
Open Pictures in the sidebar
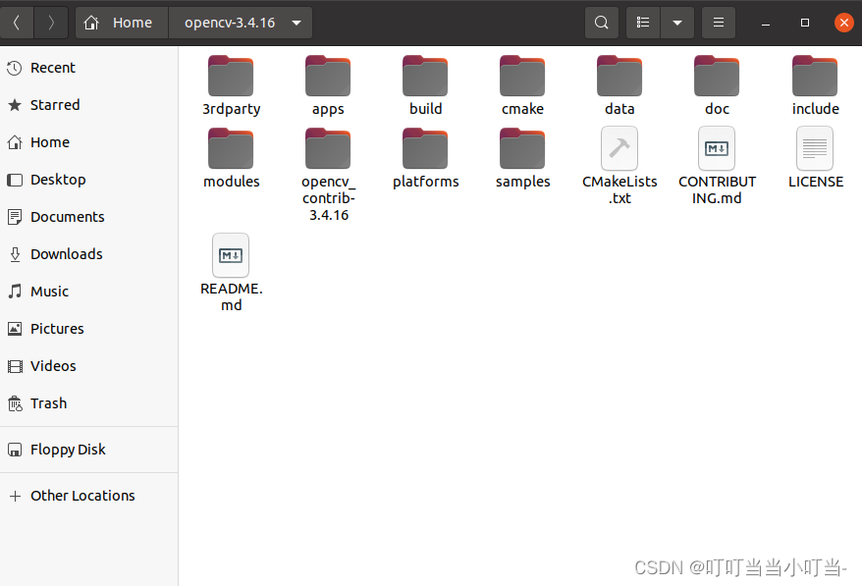(x=88, y=329)
